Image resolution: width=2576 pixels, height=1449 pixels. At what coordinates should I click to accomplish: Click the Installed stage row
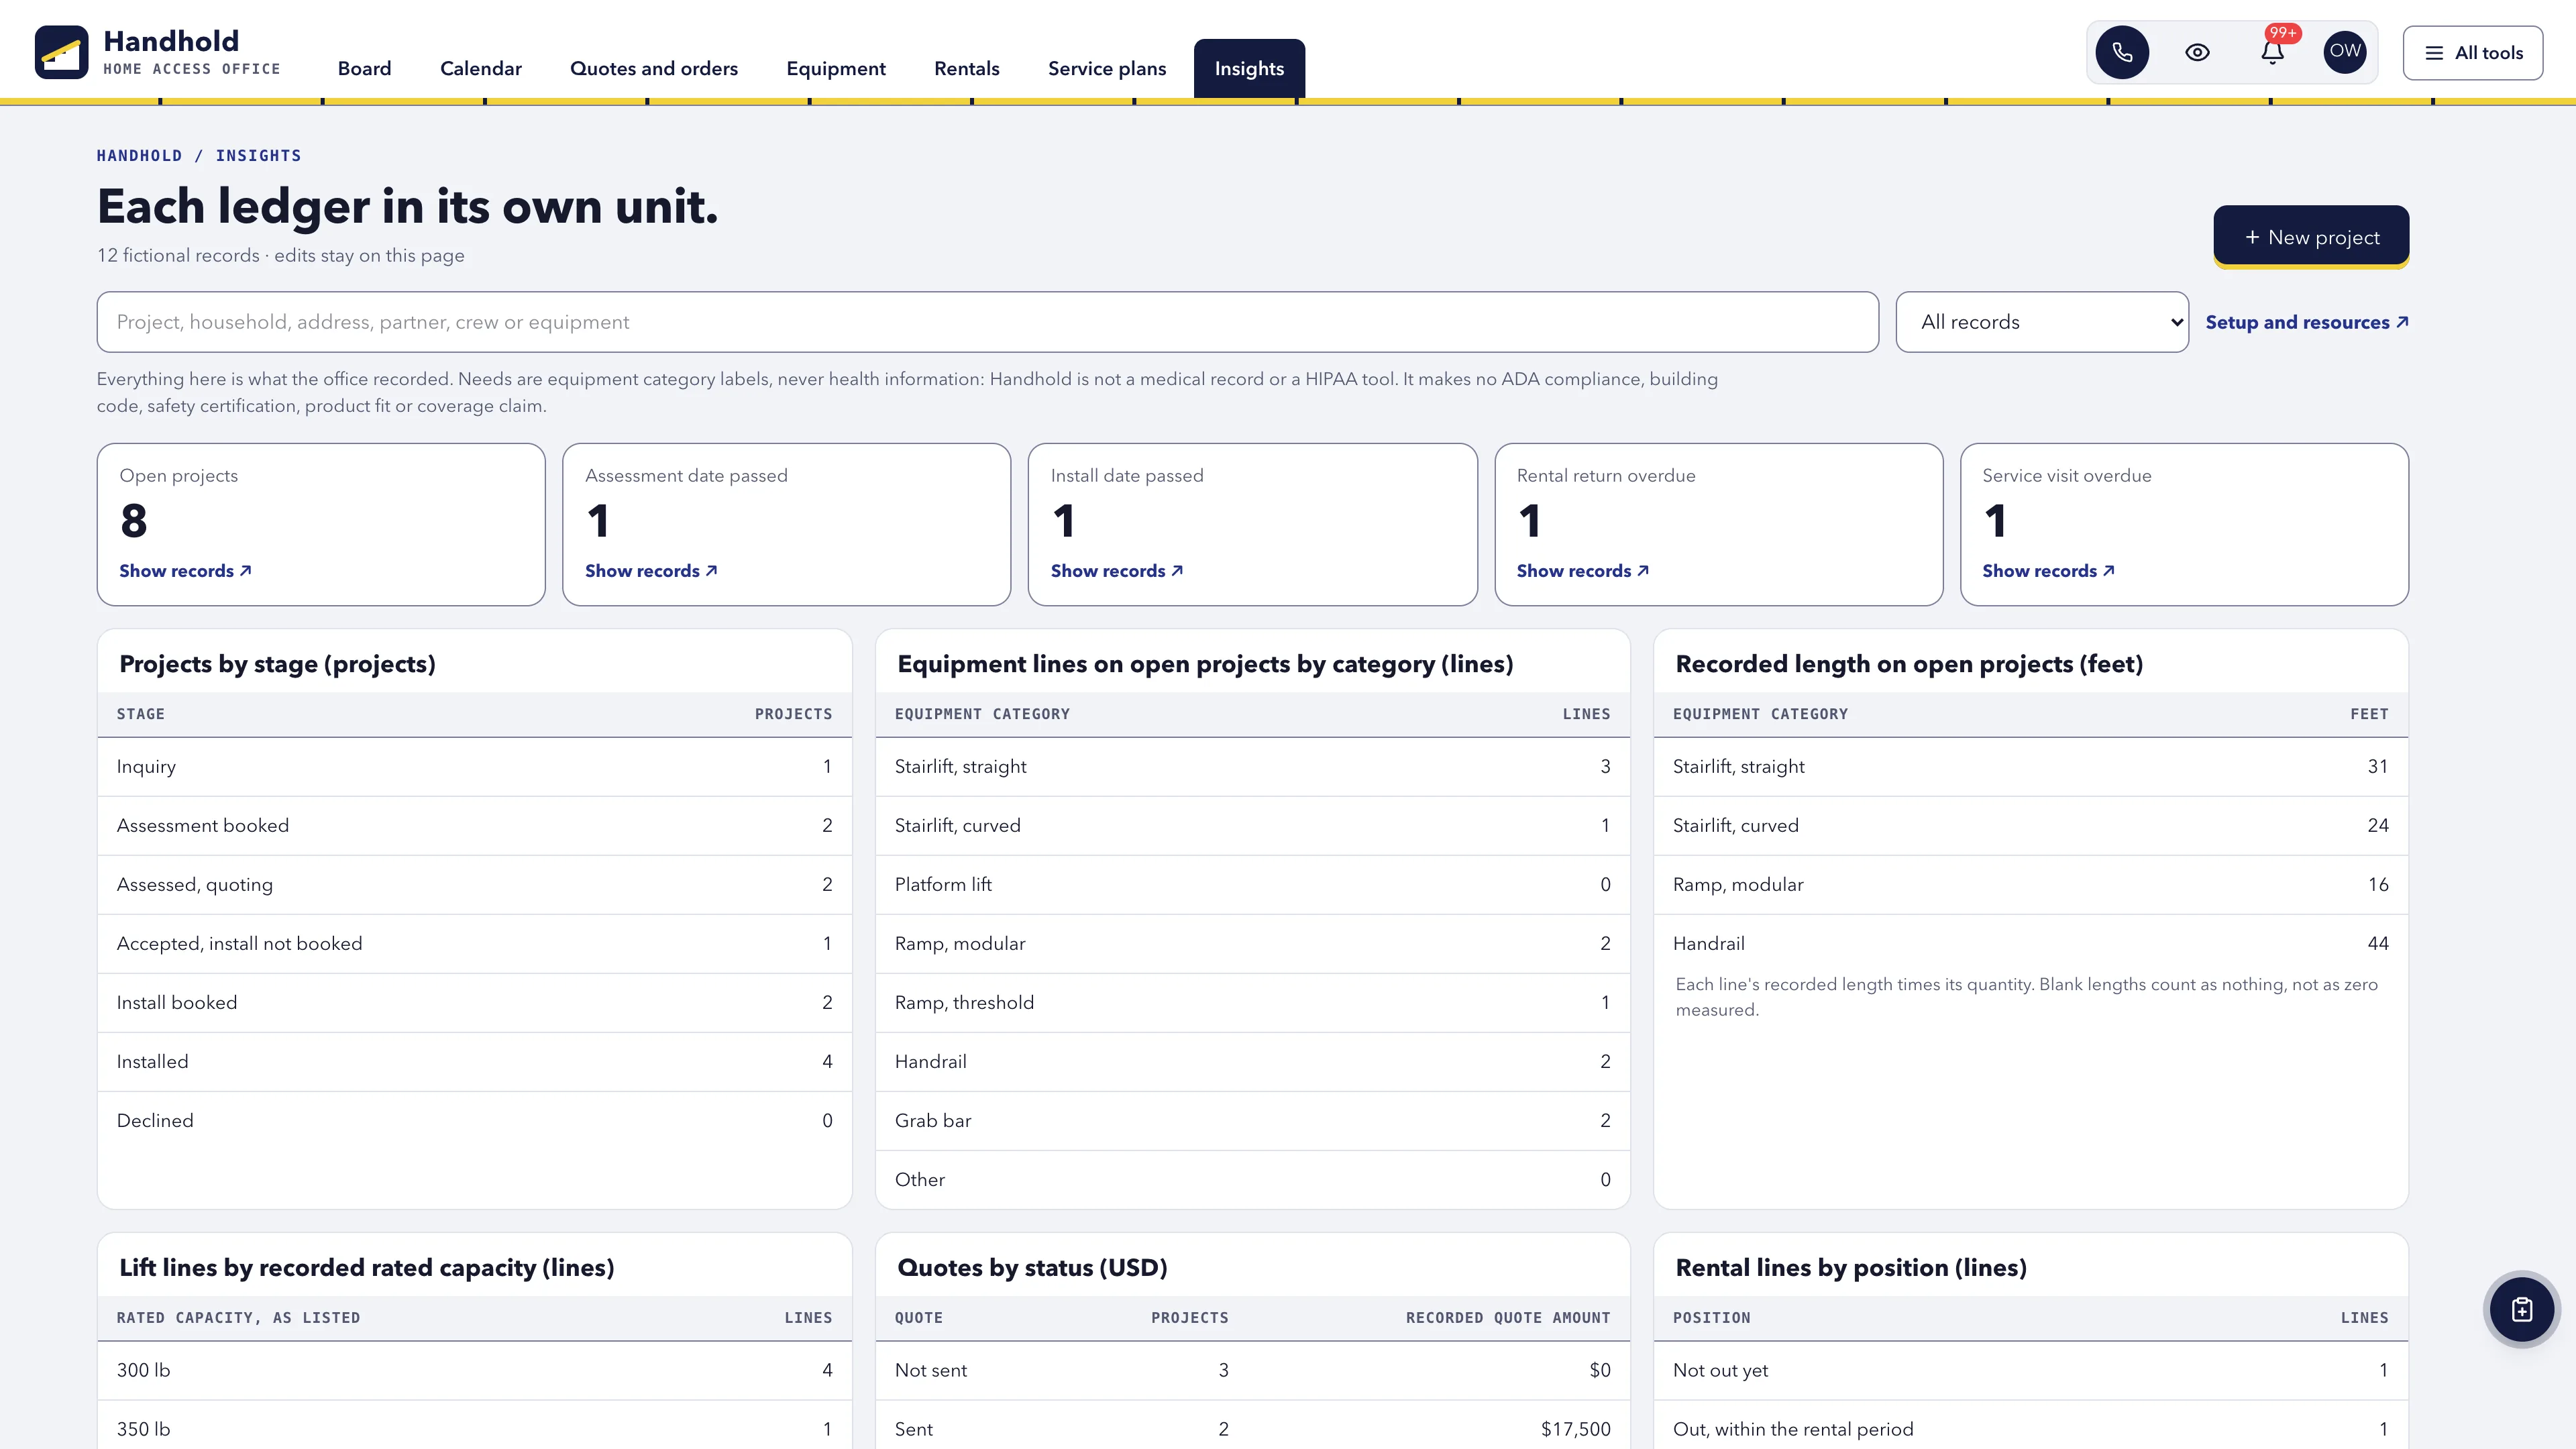(474, 1062)
